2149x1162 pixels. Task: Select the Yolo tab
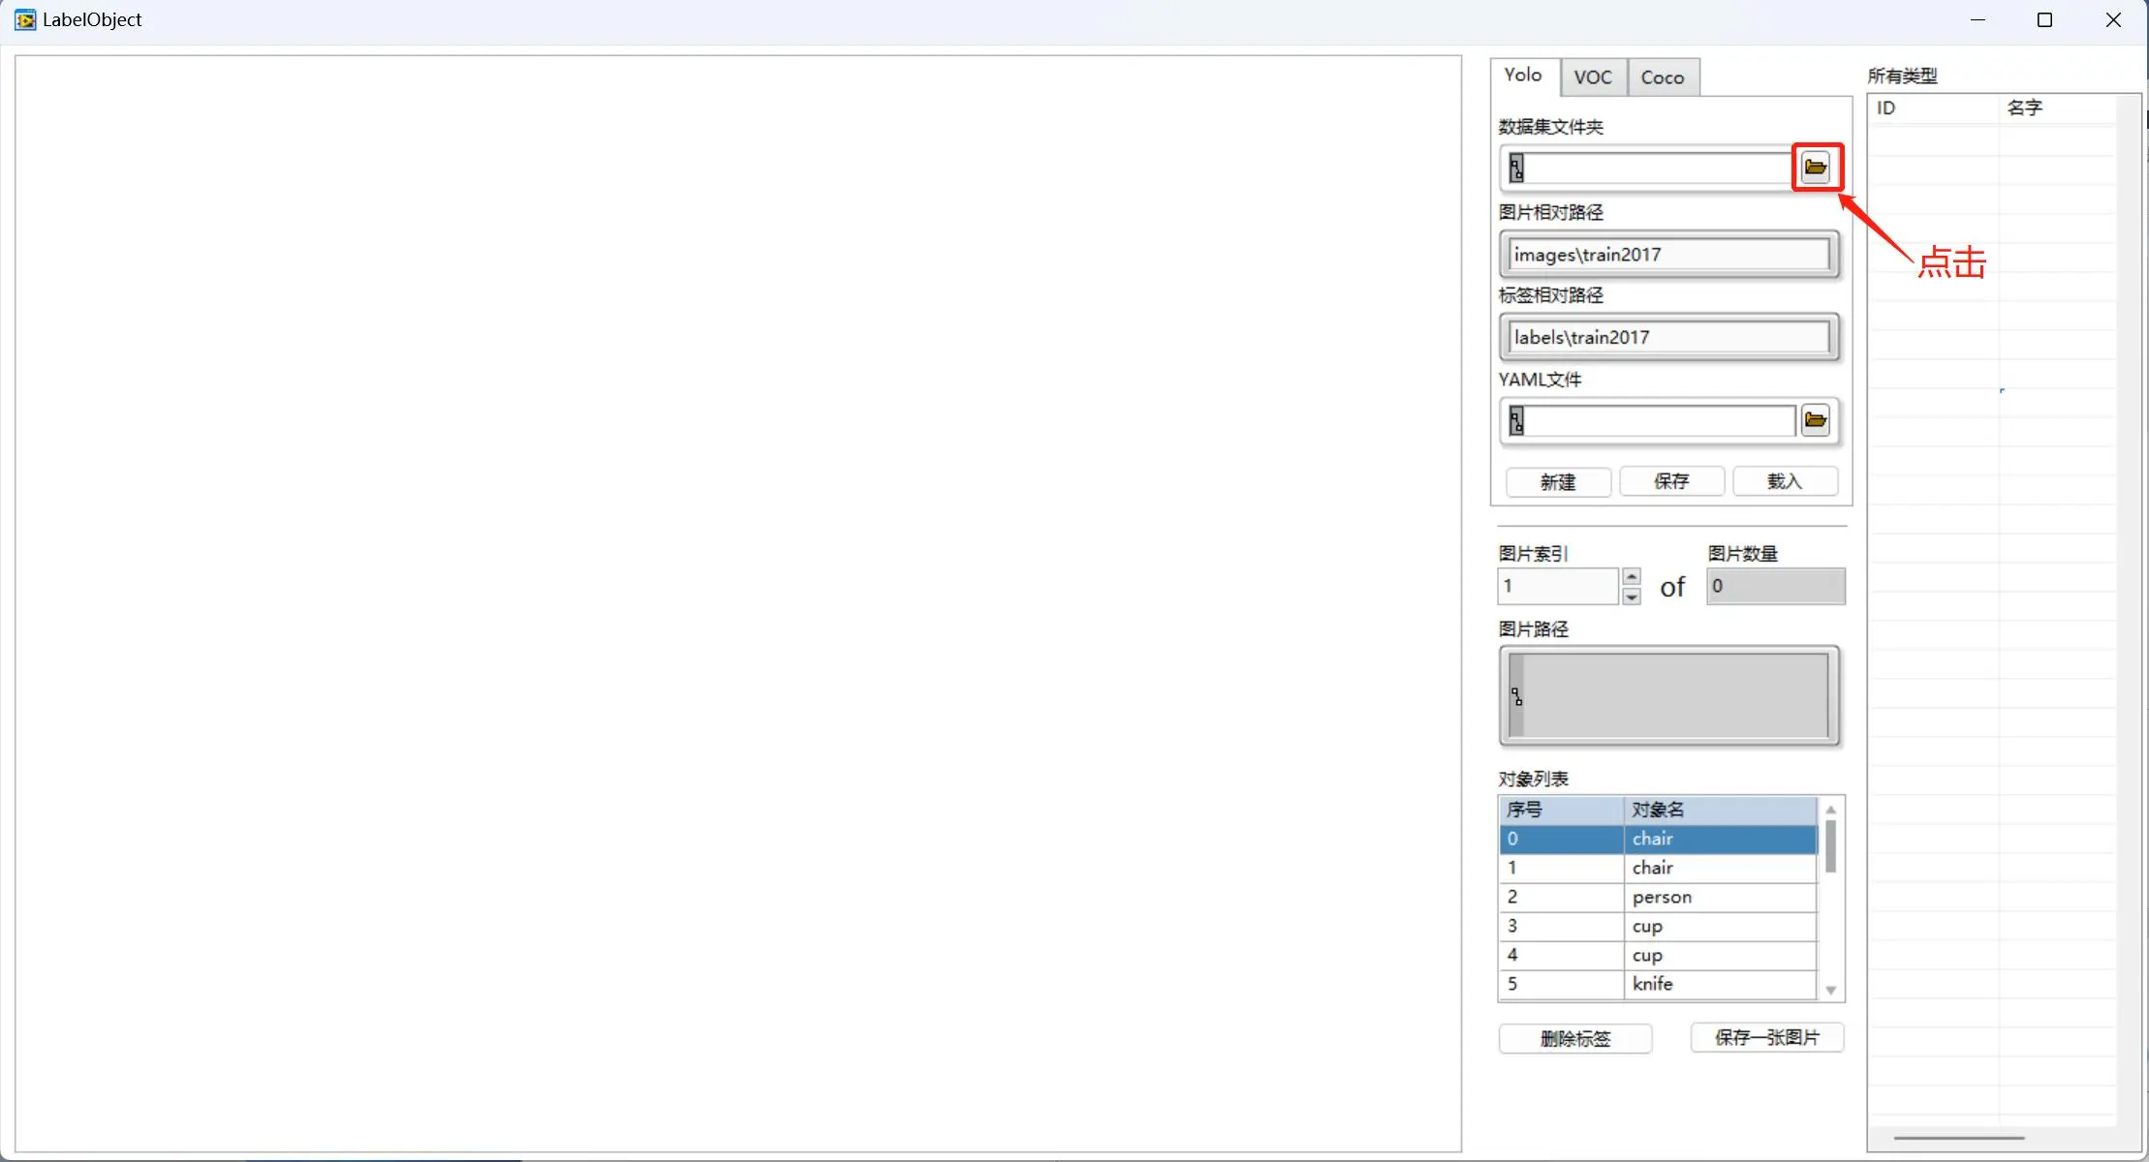[x=1522, y=76]
